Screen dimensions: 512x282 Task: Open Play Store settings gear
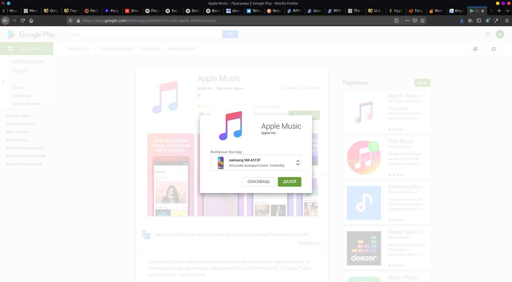[494, 49]
